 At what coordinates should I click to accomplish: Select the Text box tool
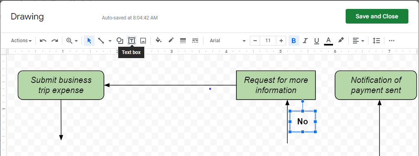point(132,41)
